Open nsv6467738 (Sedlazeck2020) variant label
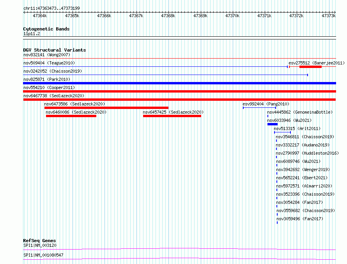Image resolution: width=347 pixels, height=264 pixels. (54, 96)
